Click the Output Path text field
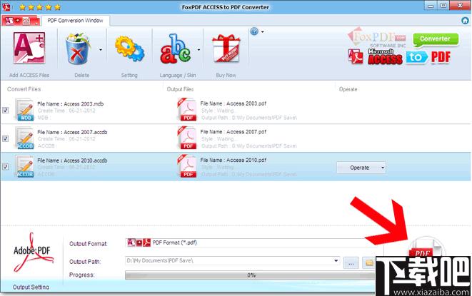Image resolution: width=472 pixels, height=296 pixels. tap(229, 260)
